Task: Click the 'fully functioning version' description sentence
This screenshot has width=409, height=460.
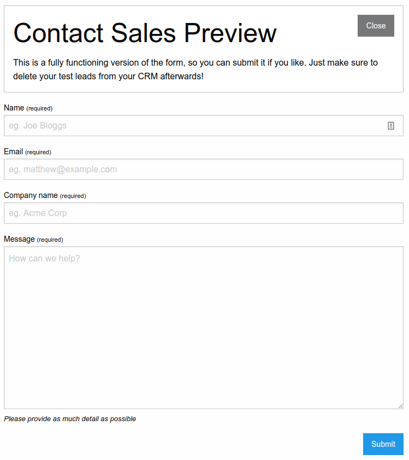Action: (195, 62)
